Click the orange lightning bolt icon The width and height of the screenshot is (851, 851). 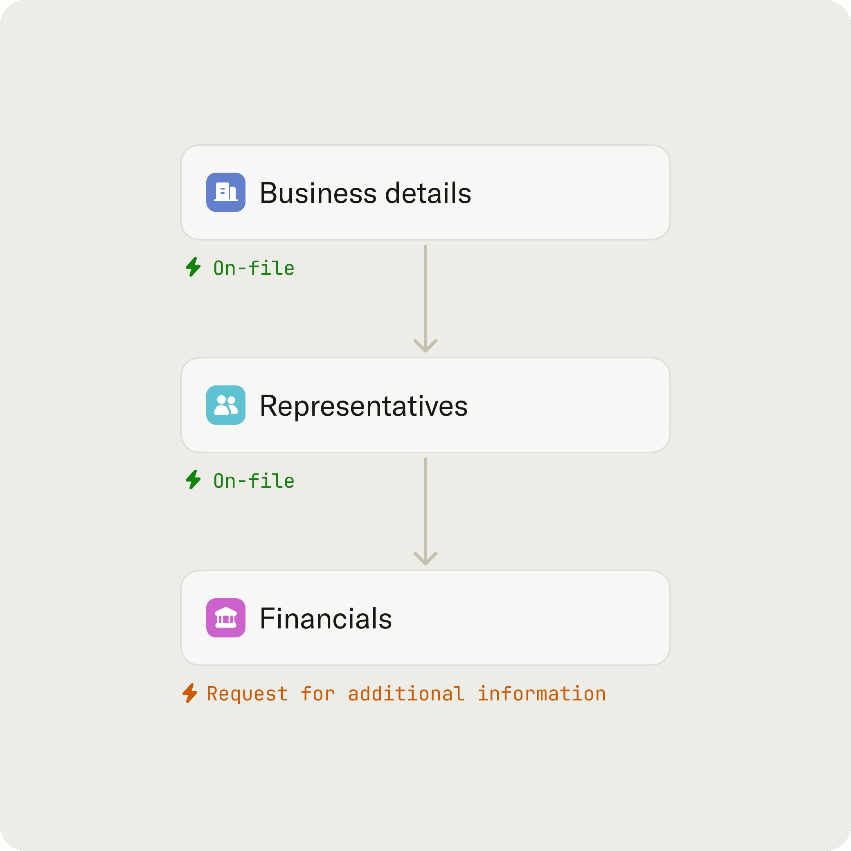click(190, 693)
